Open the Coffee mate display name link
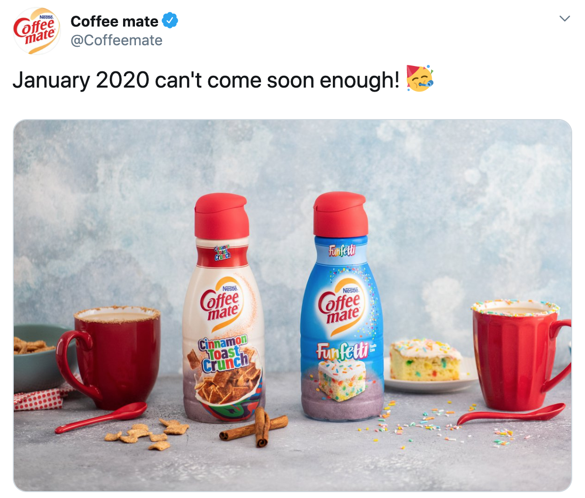 point(114,21)
